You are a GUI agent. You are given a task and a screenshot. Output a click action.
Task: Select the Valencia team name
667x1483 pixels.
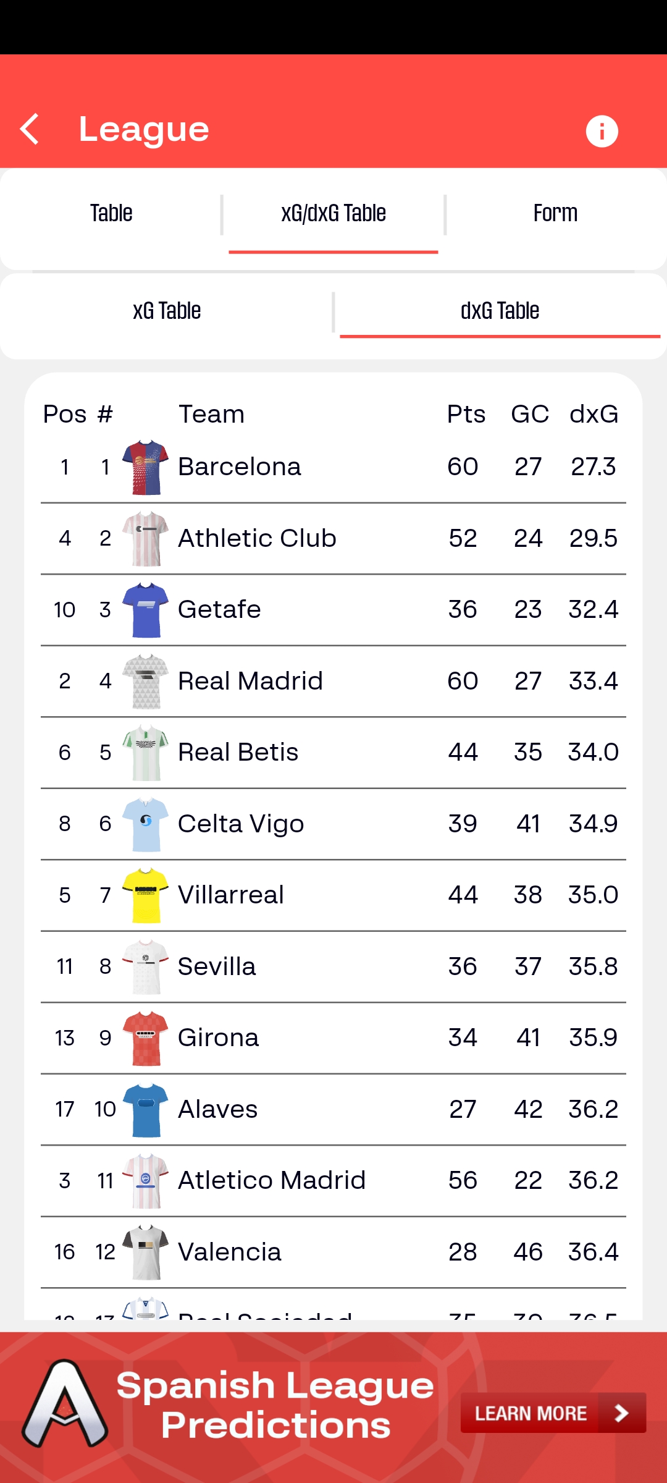[230, 1252]
